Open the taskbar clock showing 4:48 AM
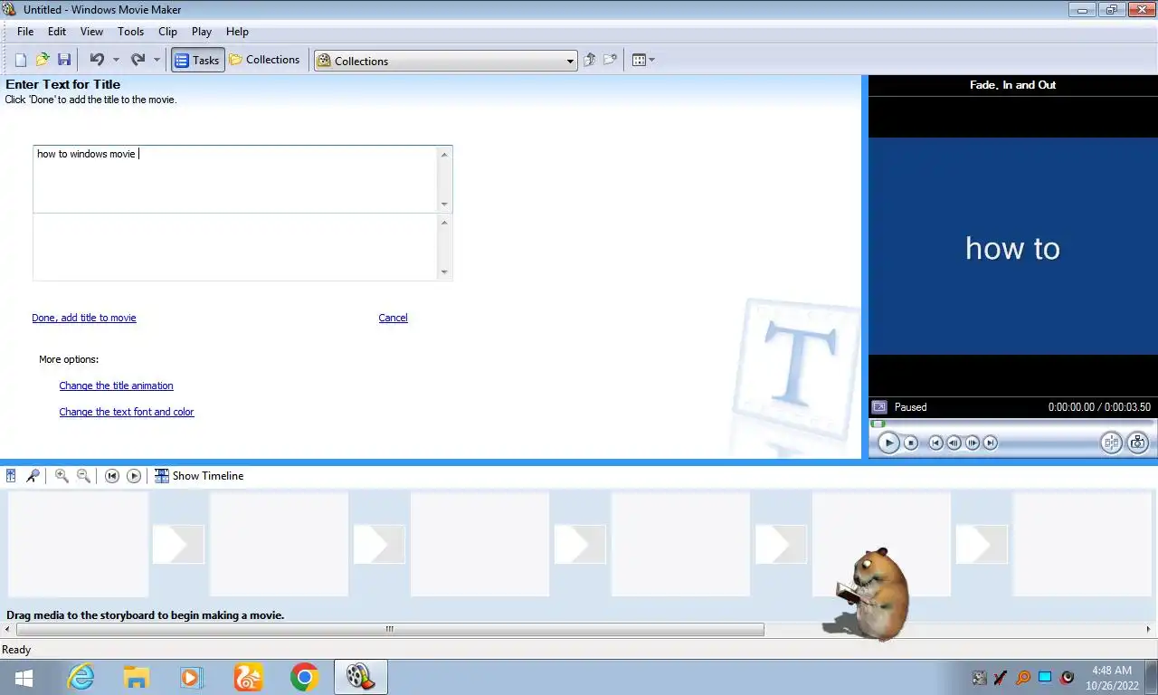Viewport: 1158px width, 695px height. point(1112,678)
